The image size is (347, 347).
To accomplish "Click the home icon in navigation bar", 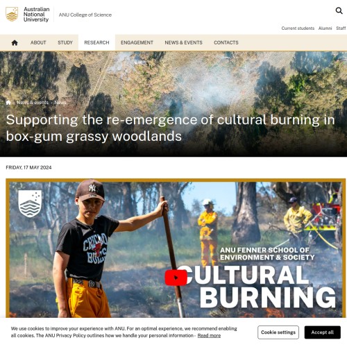I will [15, 42].
